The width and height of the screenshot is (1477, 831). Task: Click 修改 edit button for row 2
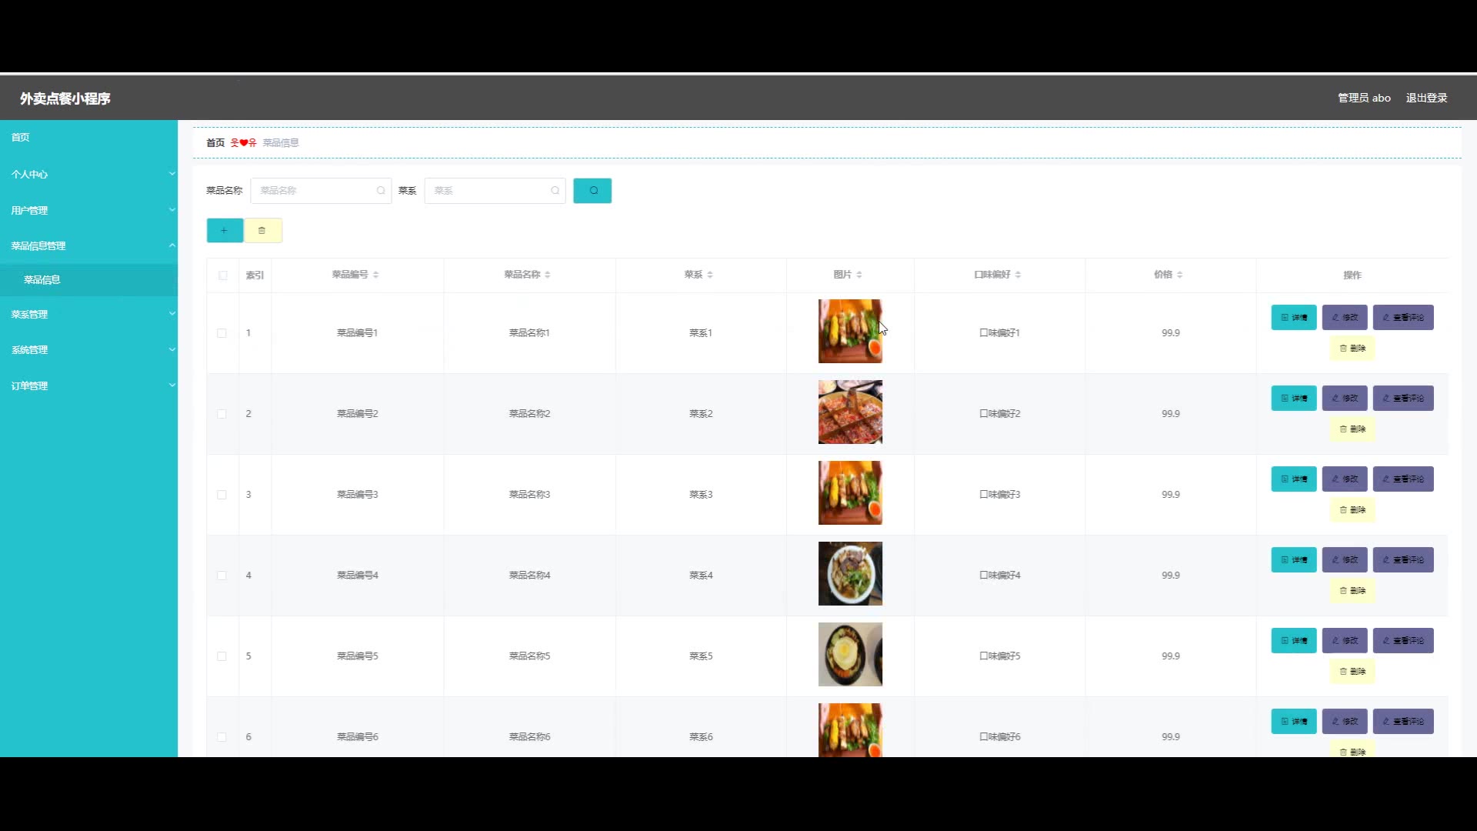[1344, 399]
